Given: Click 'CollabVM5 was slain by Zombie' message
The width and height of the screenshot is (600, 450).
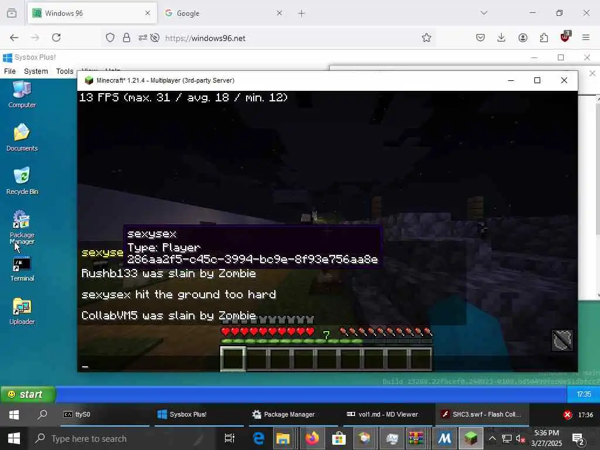Looking at the screenshot, I should click(x=169, y=316).
